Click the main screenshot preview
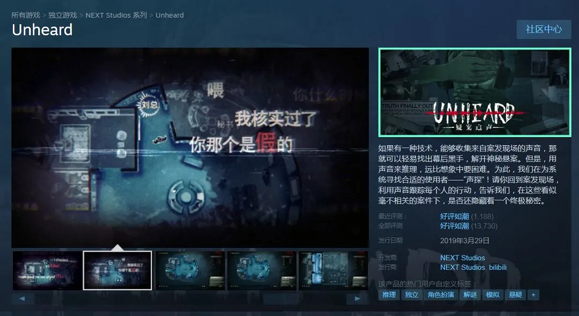 tap(190, 147)
